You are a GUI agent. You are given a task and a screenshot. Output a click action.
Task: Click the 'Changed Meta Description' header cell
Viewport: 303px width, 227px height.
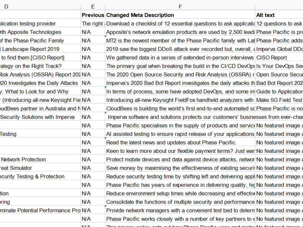click(x=180, y=15)
